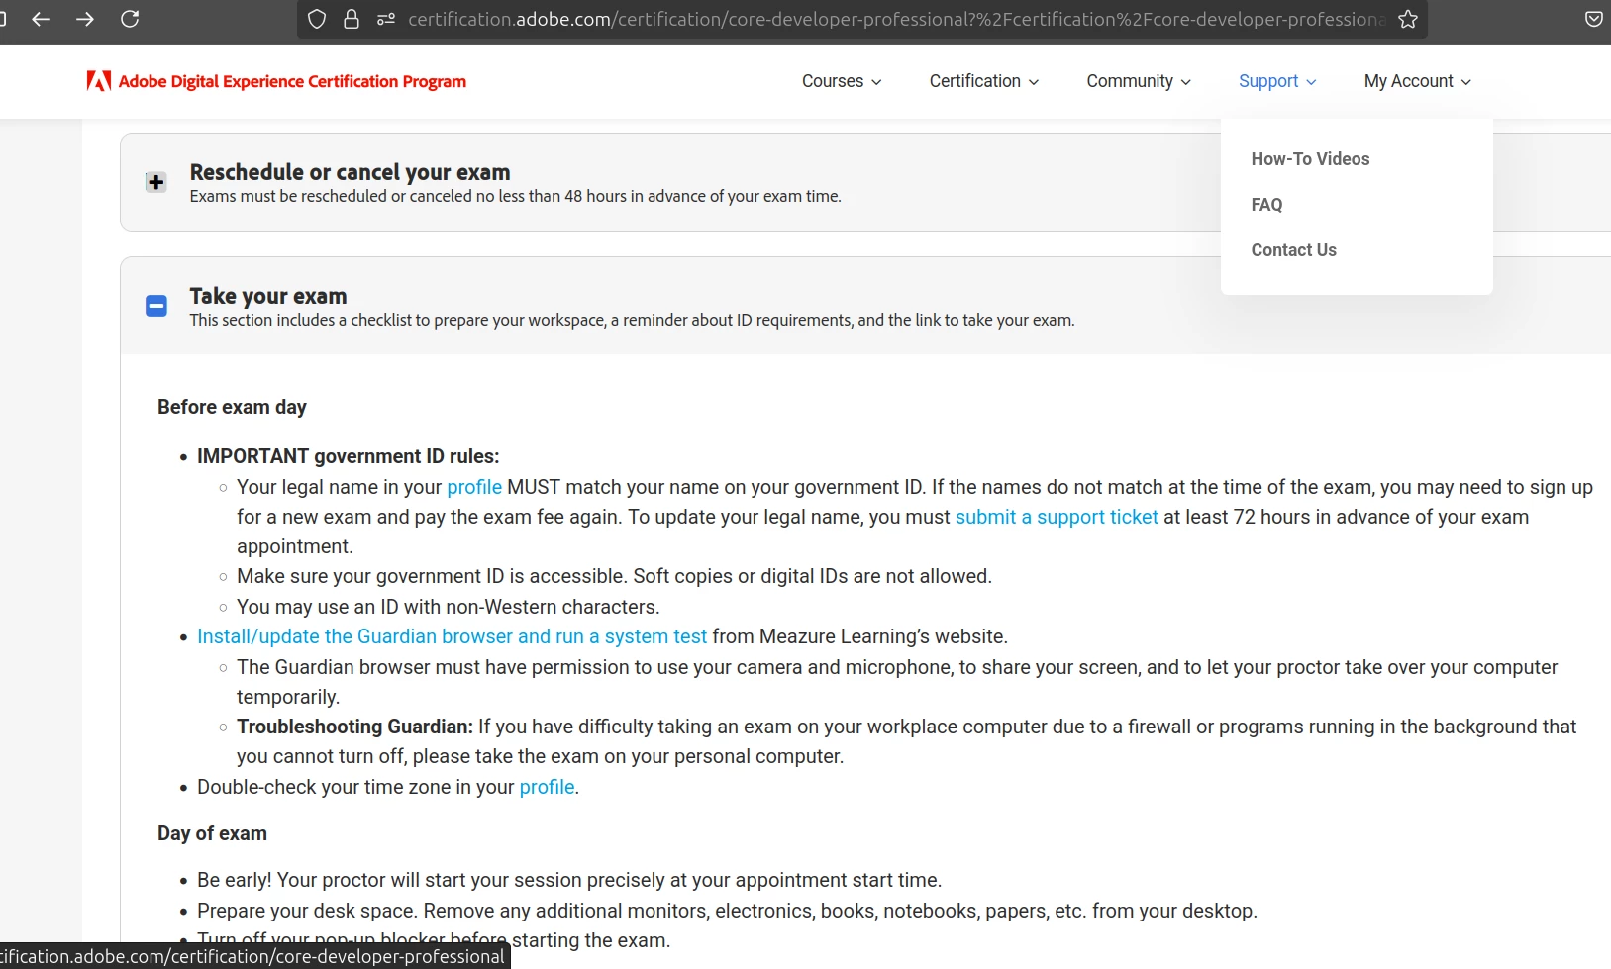1611x969 pixels.
Task: Expand the Courses menu
Action: click(x=842, y=81)
